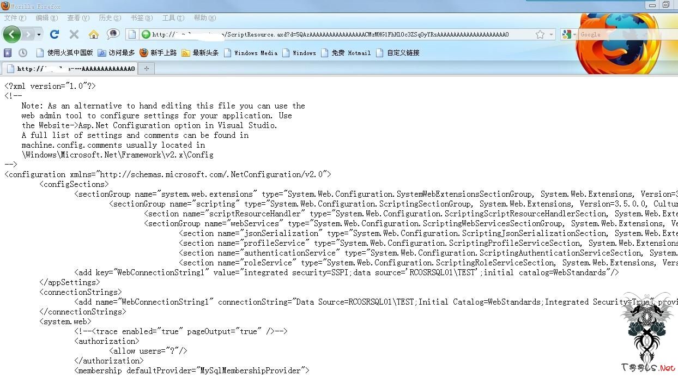Click the forward navigation arrow

tap(28, 34)
